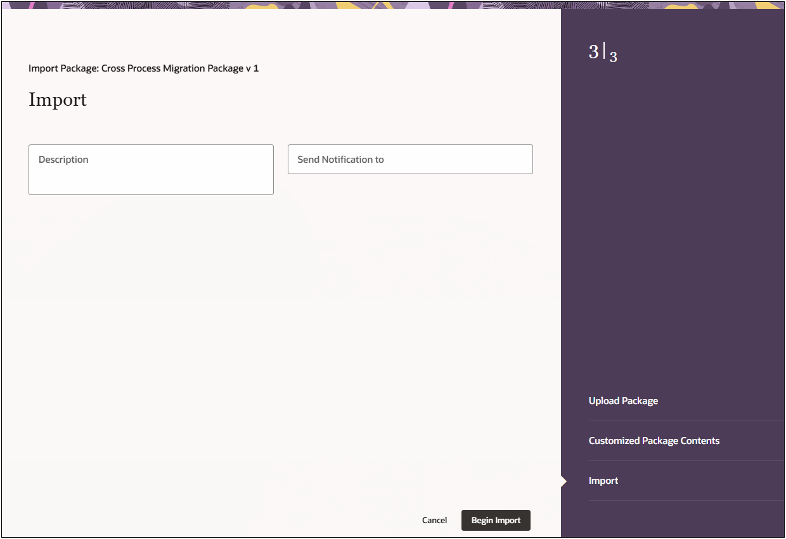Go to the Upload Package step
This screenshot has width=786, height=539.
click(623, 401)
